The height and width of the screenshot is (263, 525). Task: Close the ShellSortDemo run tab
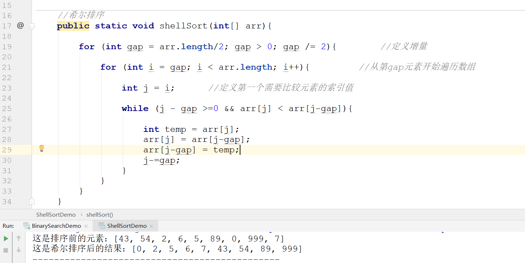point(151,226)
